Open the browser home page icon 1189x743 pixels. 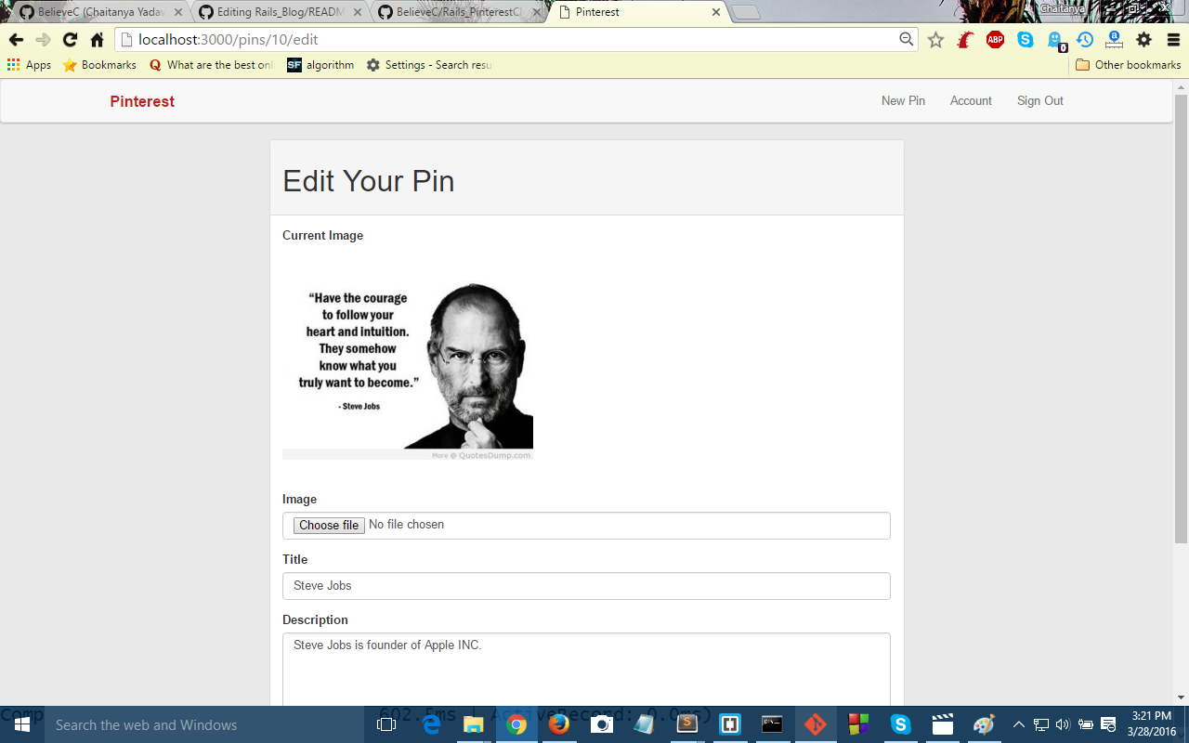97,40
